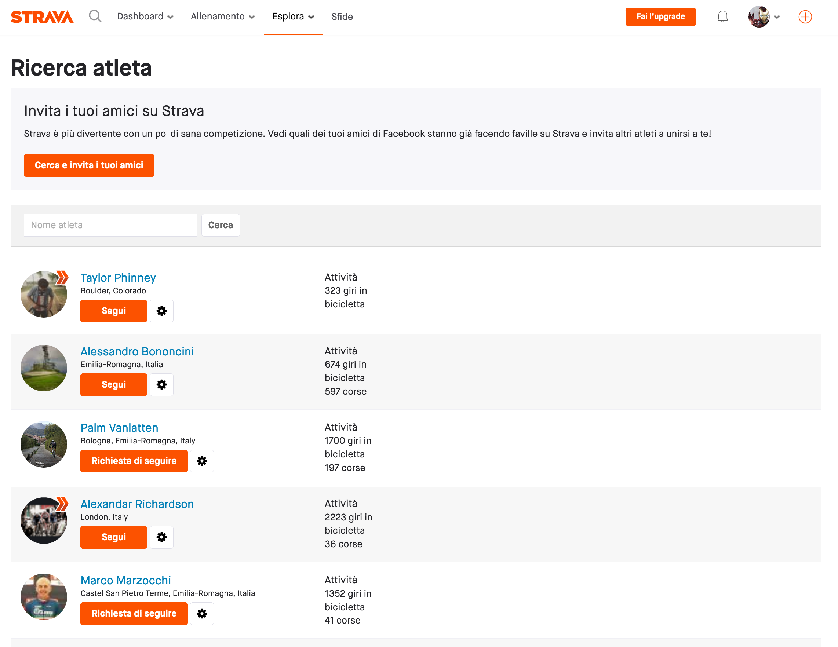
Task: Open the notifications bell
Action: click(x=722, y=17)
